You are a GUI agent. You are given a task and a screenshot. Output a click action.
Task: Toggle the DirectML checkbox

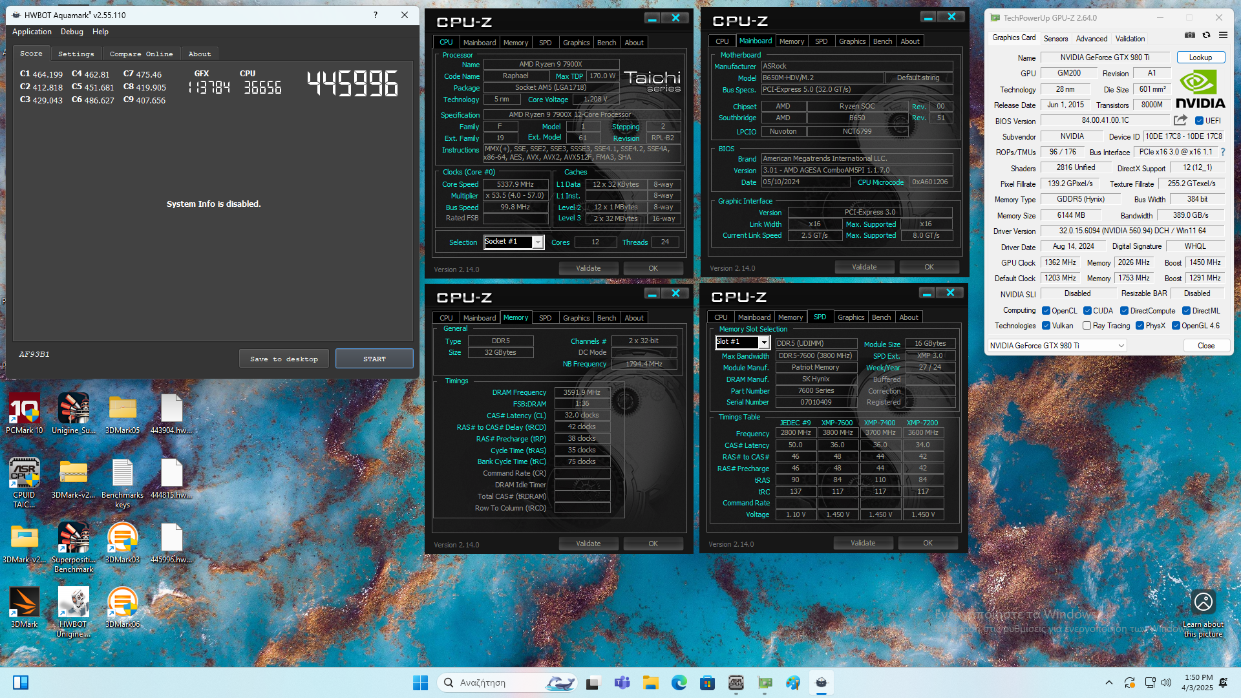click(x=1187, y=311)
